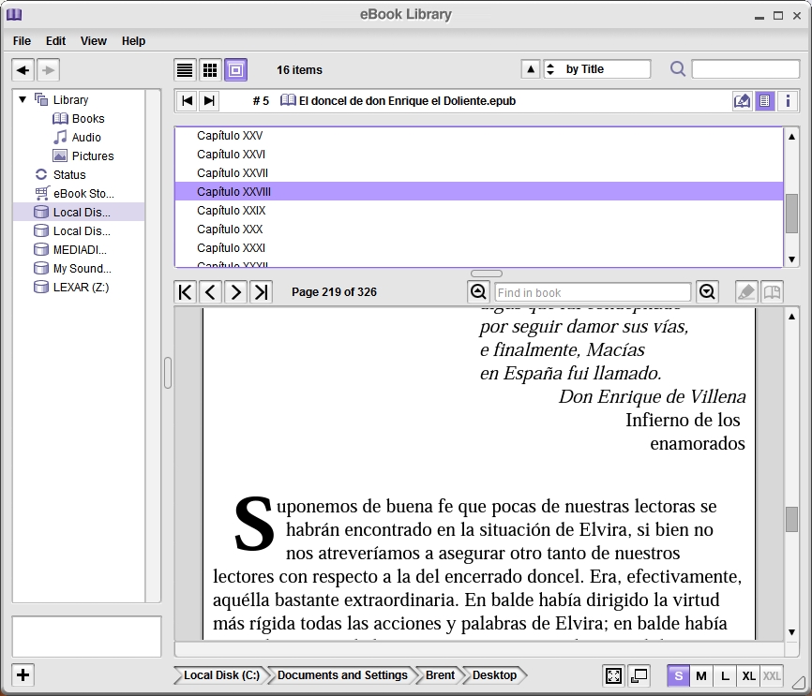Select Capítulo XXIX in contents list
The image size is (812, 696).
[232, 211]
